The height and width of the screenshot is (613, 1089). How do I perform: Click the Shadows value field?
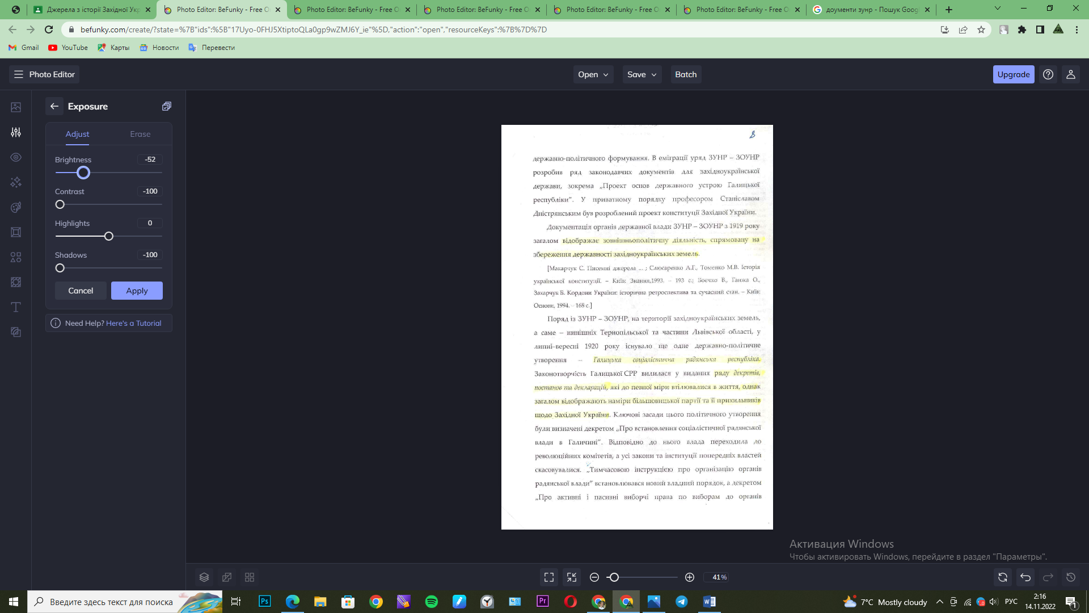(150, 255)
